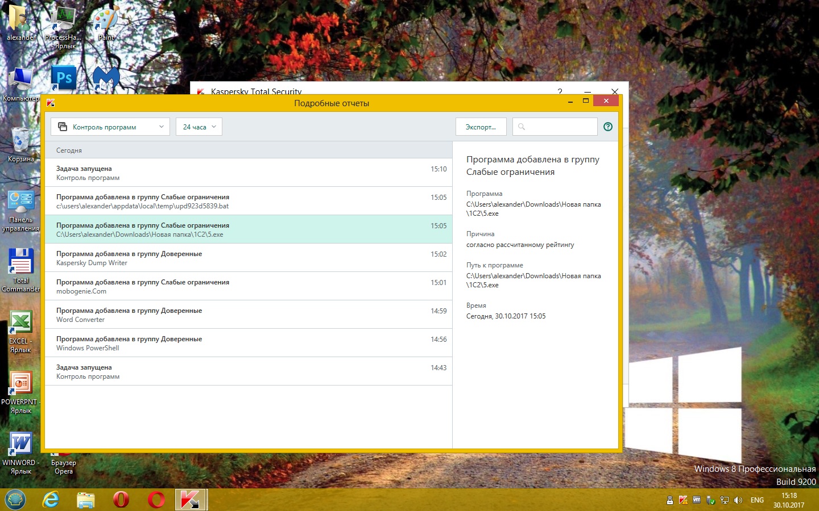819x511 pixels.
Task: Launch Internet Explorer from the taskbar
Action: 51,500
